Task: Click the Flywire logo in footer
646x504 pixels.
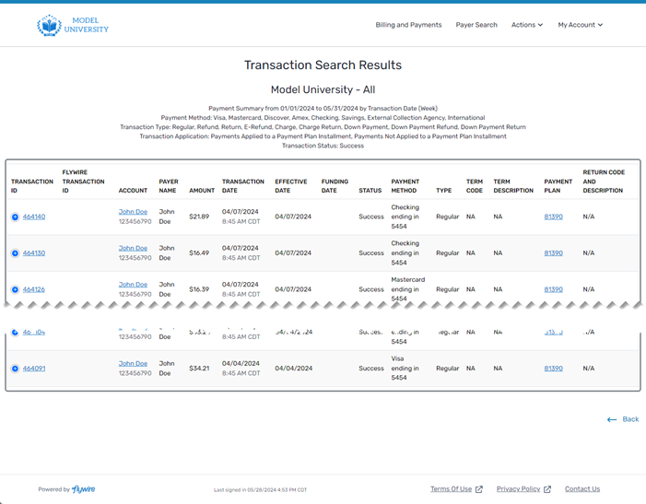Action: 84,489
